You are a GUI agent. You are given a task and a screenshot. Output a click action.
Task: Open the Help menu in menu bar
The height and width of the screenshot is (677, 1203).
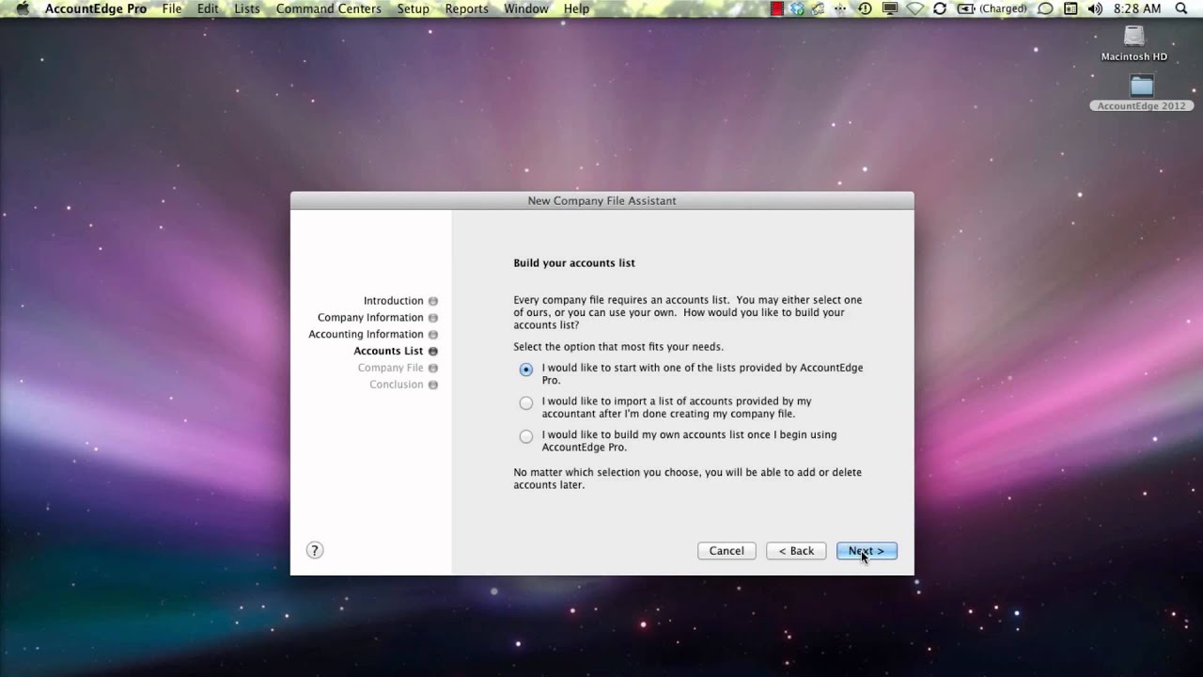coord(576,8)
